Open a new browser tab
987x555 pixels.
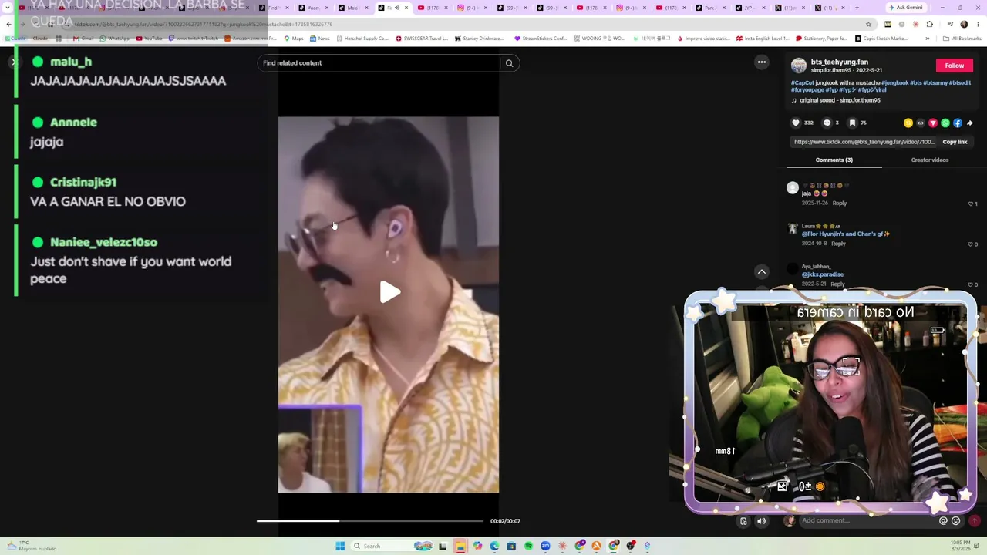tap(857, 8)
